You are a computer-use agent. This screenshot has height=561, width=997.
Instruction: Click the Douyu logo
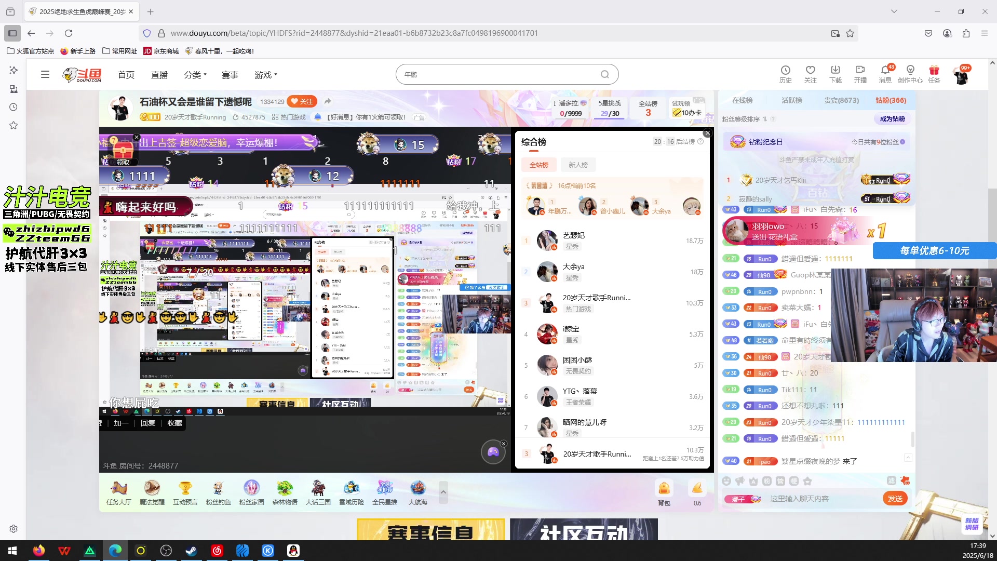click(82, 75)
